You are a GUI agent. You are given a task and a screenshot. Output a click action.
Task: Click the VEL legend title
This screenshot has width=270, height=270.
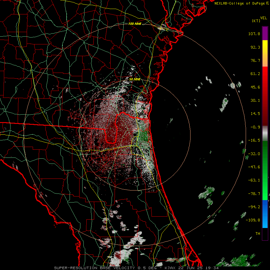(263, 18)
